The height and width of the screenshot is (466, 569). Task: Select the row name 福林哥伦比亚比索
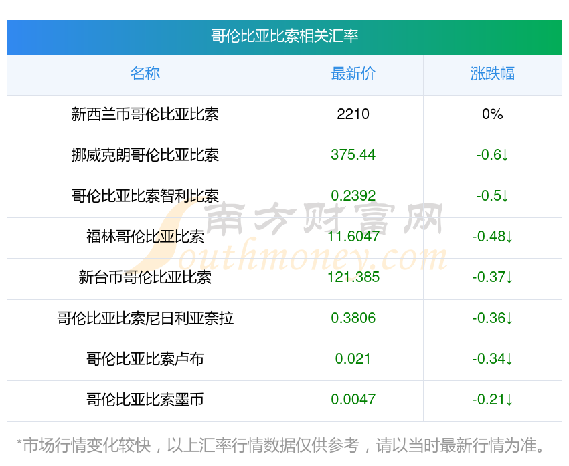(x=145, y=237)
